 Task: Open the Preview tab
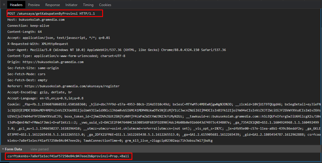click(34, 5)
